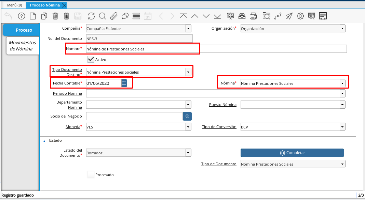Click the Período Nómina label link
The height and width of the screenshot is (200, 365).
click(x=67, y=93)
